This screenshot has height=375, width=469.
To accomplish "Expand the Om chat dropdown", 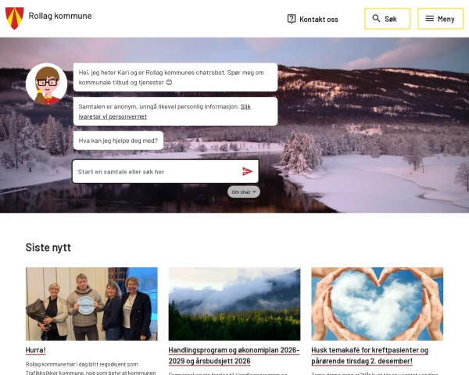I will pyautogui.click(x=243, y=191).
